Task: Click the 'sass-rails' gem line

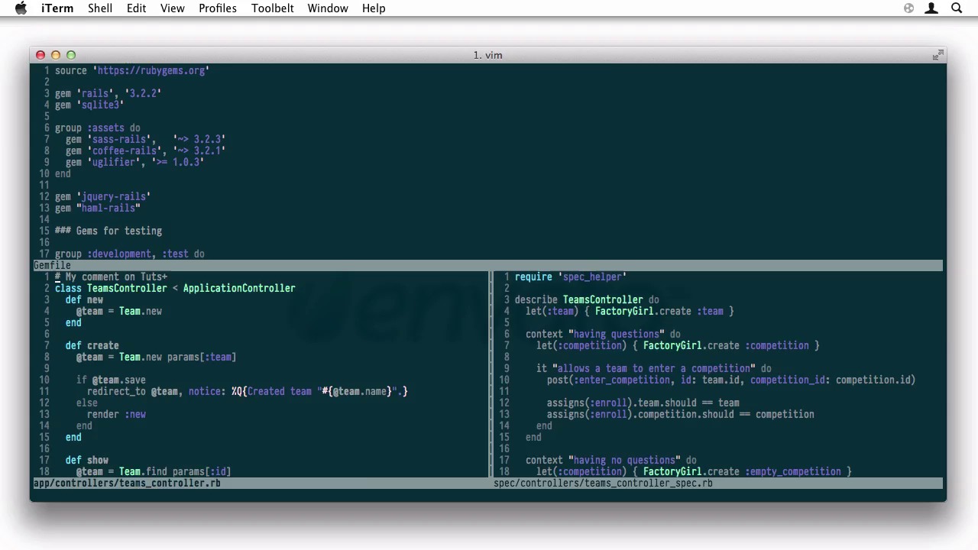Action: (145, 139)
